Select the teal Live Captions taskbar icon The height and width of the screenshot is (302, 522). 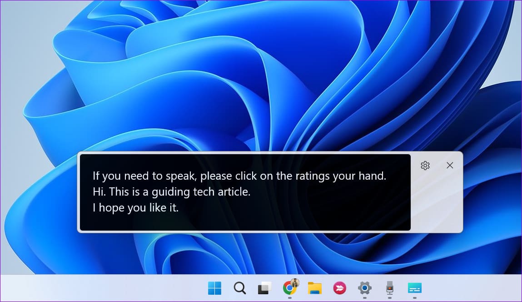coord(414,288)
